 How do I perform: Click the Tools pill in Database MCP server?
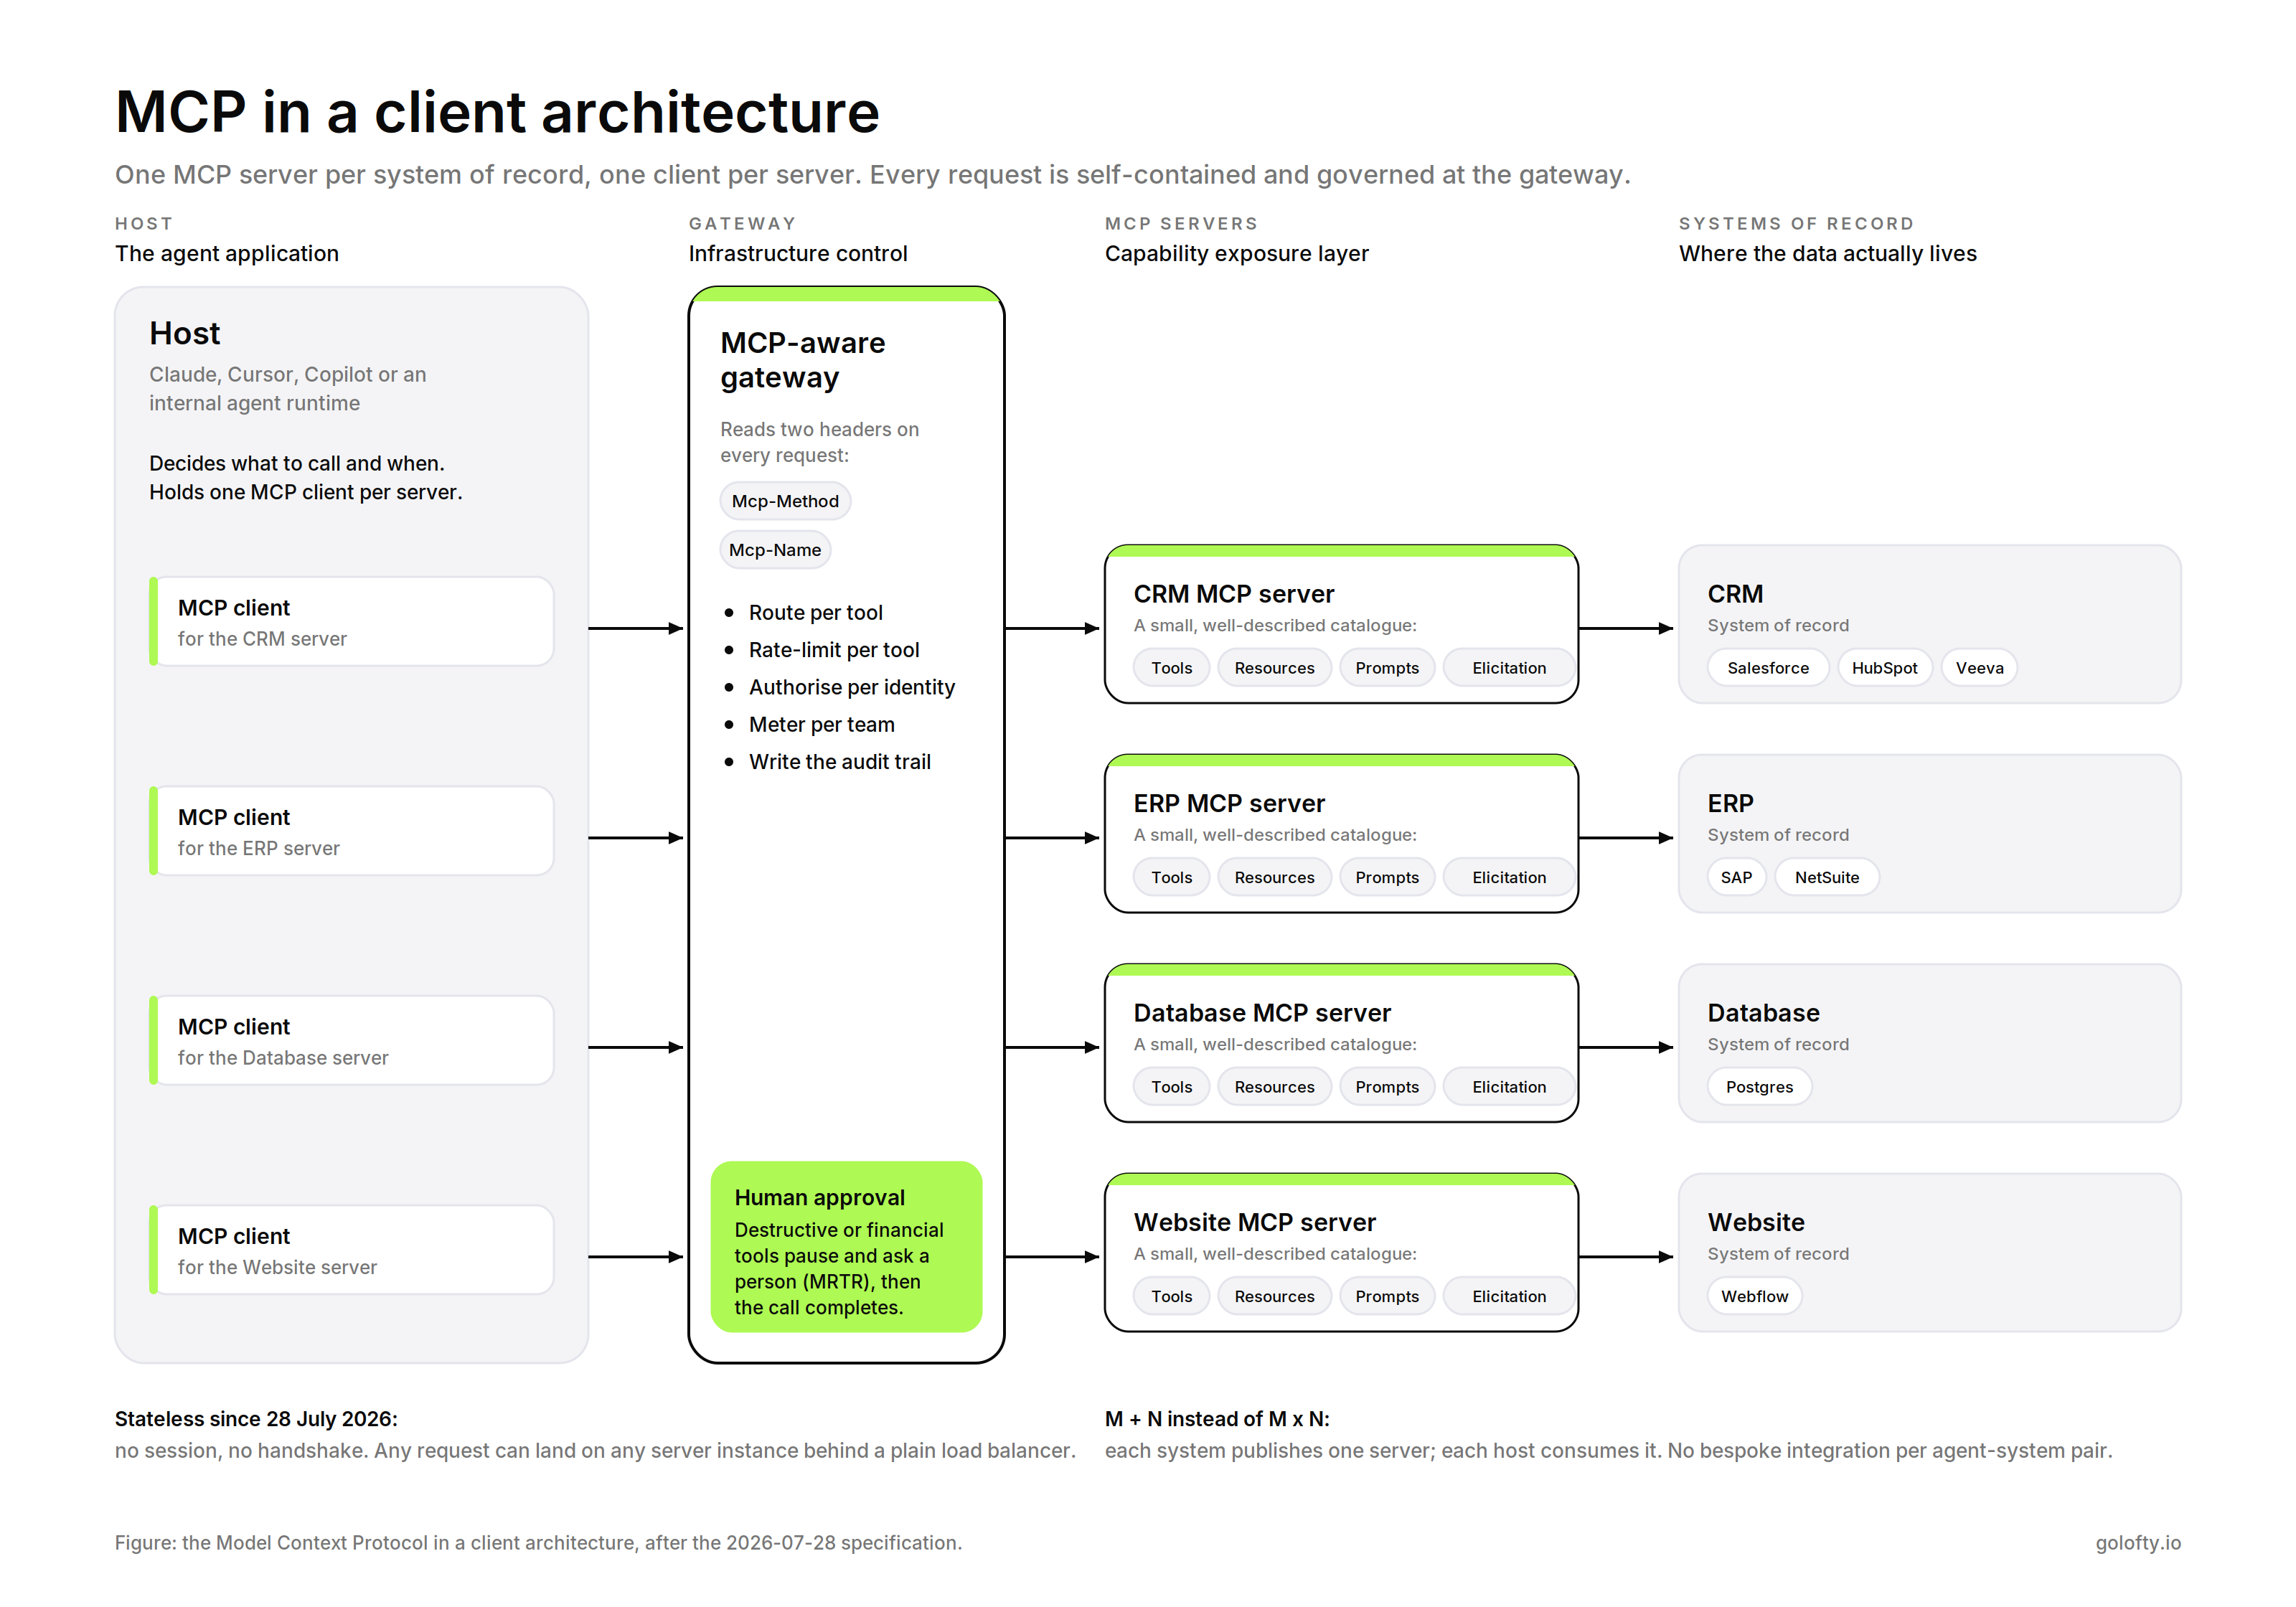[1171, 1087]
